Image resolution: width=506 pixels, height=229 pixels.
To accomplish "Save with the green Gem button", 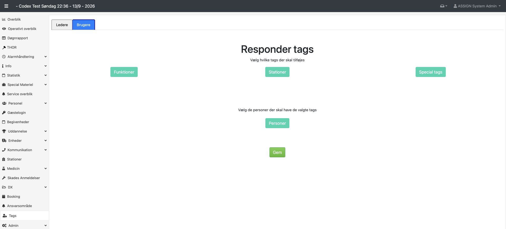I will [277, 152].
